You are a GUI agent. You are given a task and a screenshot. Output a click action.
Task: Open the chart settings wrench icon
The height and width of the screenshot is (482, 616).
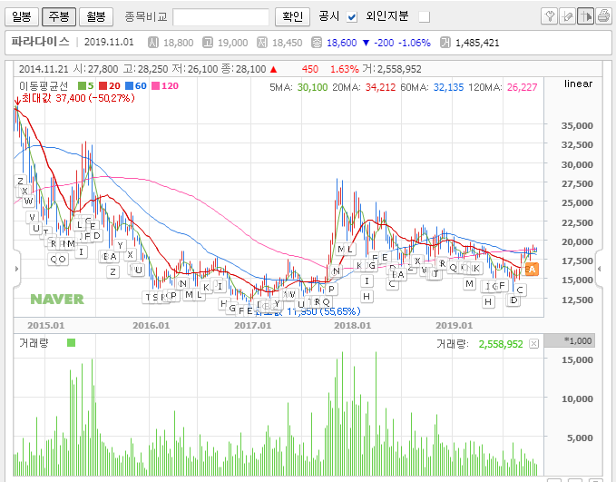pyautogui.click(x=549, y=16)
